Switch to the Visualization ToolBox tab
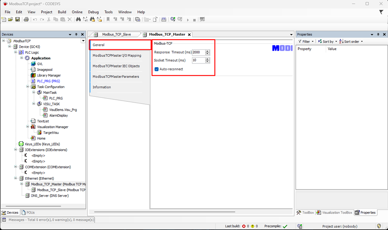The width and height of the screenshot is (388, 230). [x=335, y=212]
